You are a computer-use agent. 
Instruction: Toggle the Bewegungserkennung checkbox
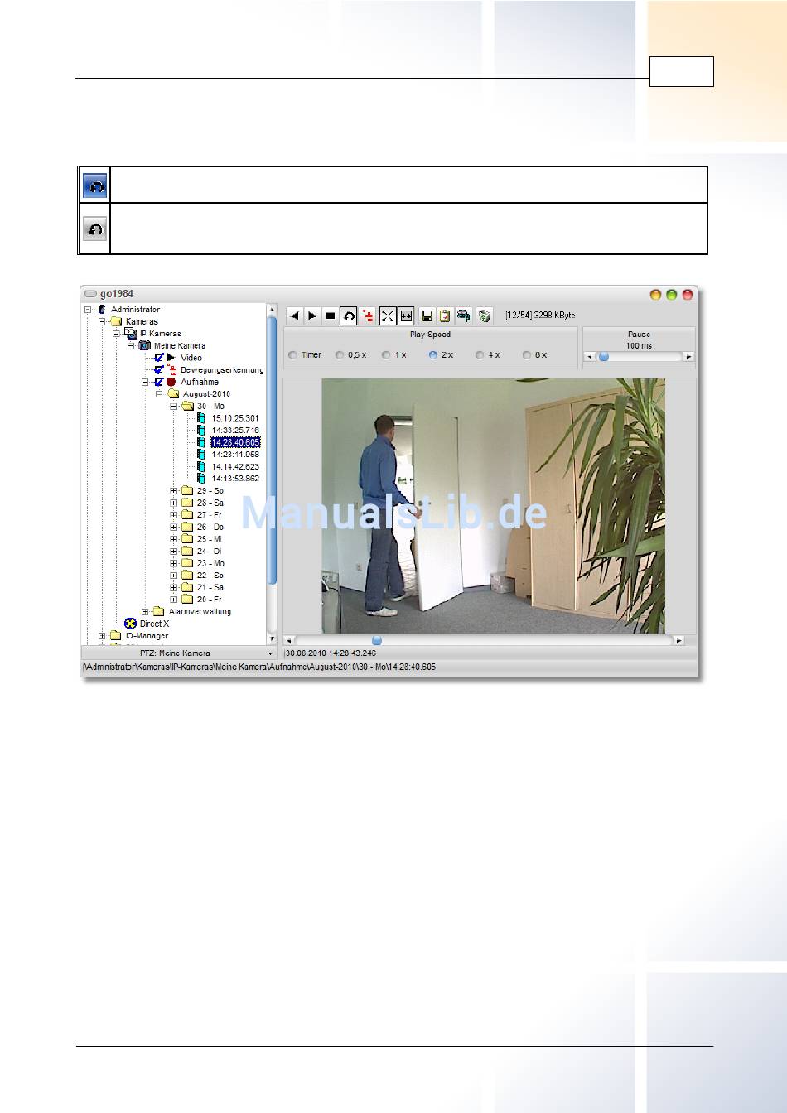point(159,369)
